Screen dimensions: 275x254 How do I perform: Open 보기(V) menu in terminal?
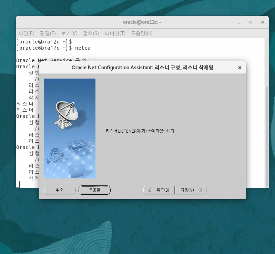(x=69, y=33)
